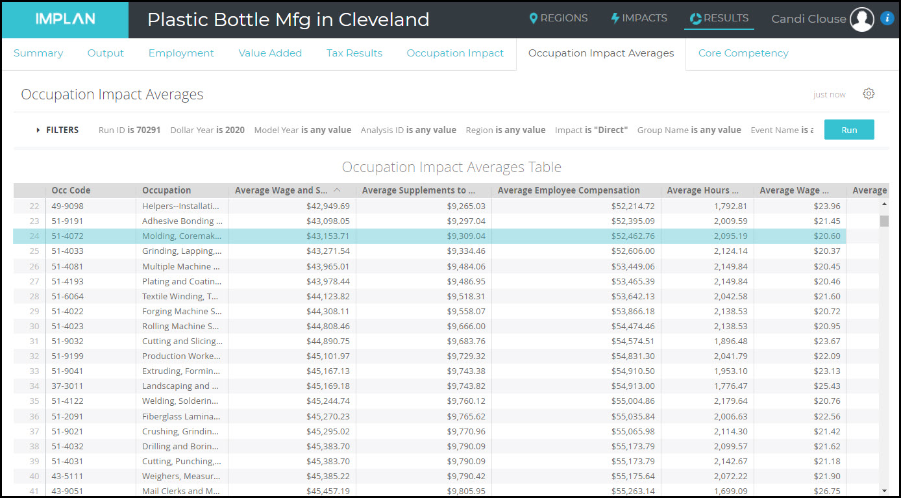Image resolution: width=901 pixels, height=498 pixels.
Task: Click the blue info icon
Action: pyautogui.click(x=887, y=19)
